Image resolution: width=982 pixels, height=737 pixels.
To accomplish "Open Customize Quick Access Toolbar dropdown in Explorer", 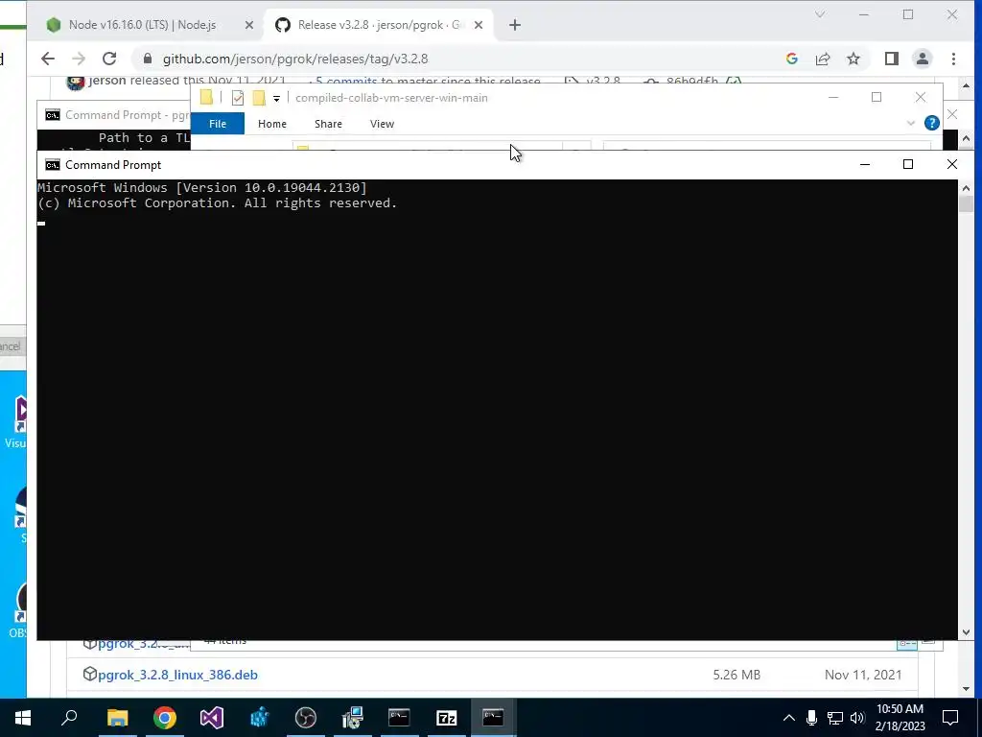I will (276, 99).
